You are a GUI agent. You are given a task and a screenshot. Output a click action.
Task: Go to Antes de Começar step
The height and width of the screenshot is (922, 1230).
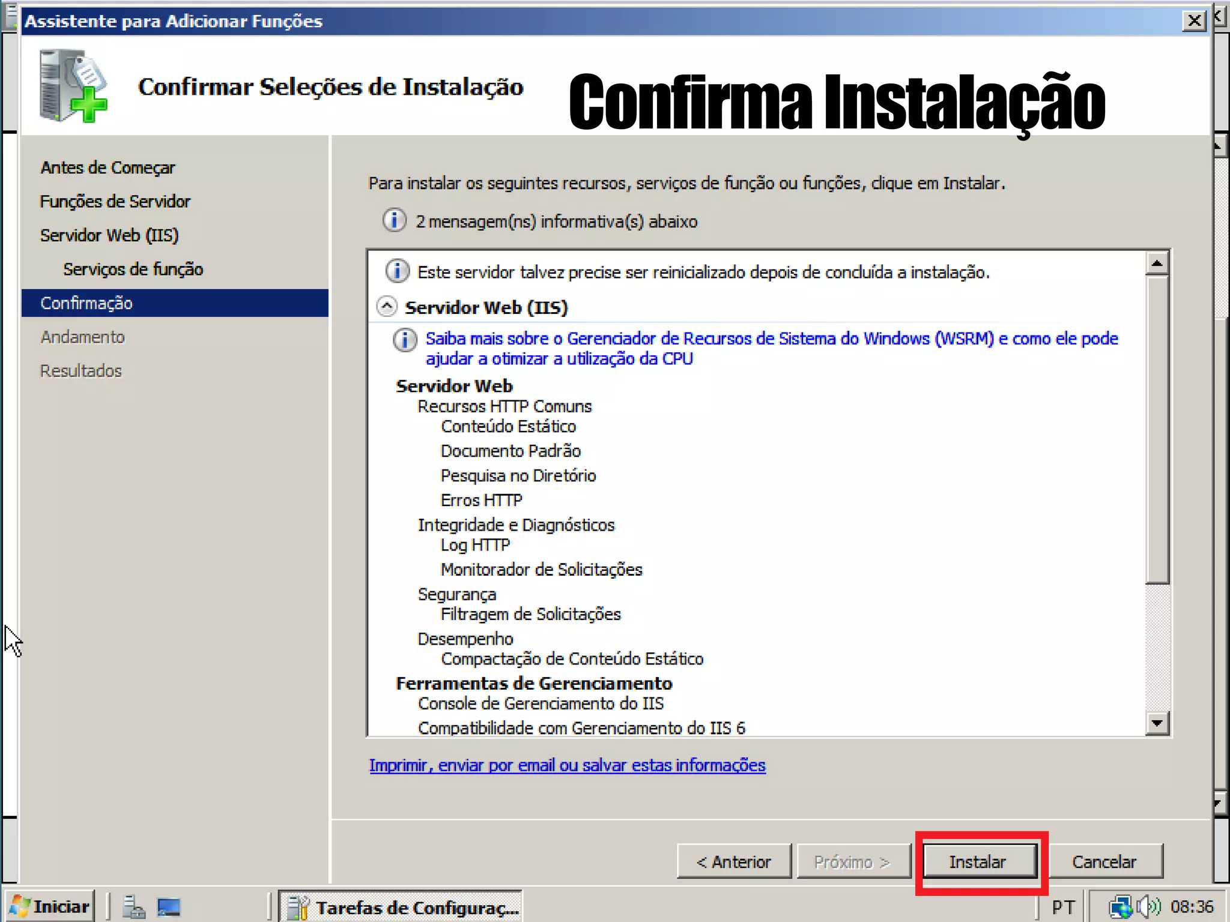coord(108,167)
